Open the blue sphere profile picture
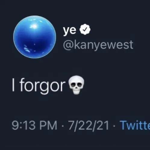Screen dimensions: 150x150 click(x=35, y=37)
